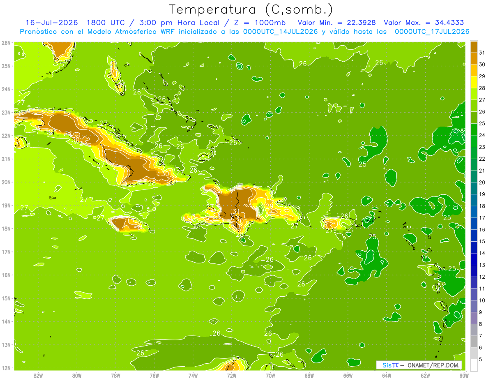
Task: Click color bar label 24
Action: tap(482, 135)
